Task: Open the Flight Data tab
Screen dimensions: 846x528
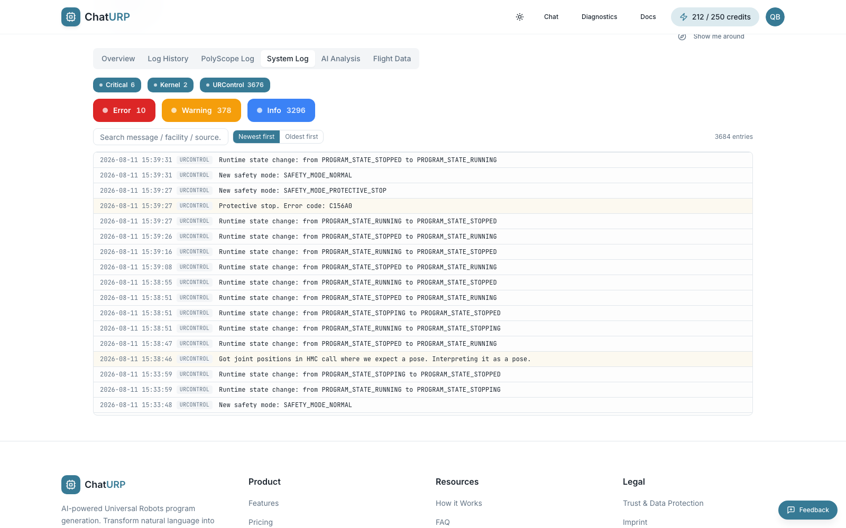Action: pos(392,59)
